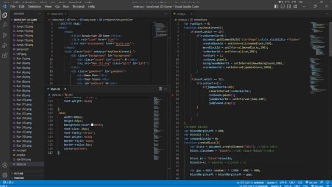The image size is (332, 187).
Task: Close the index.html tab
Action: pos(65,14)
